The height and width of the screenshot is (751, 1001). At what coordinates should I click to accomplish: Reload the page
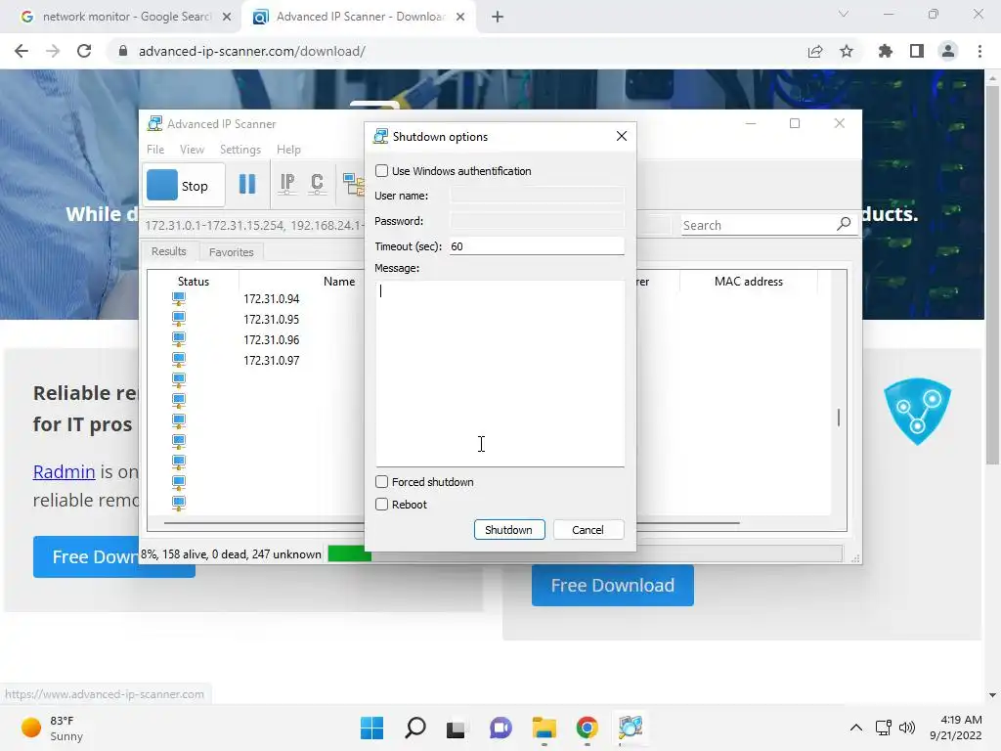tap(84, 51)
